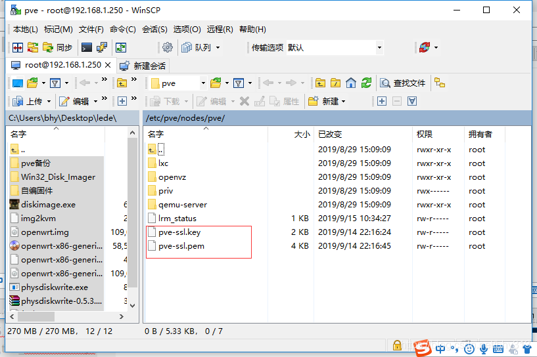The image size is (537, 357).
Task: Select the local diskimage.exe file
Action: [x=48, y=205]
